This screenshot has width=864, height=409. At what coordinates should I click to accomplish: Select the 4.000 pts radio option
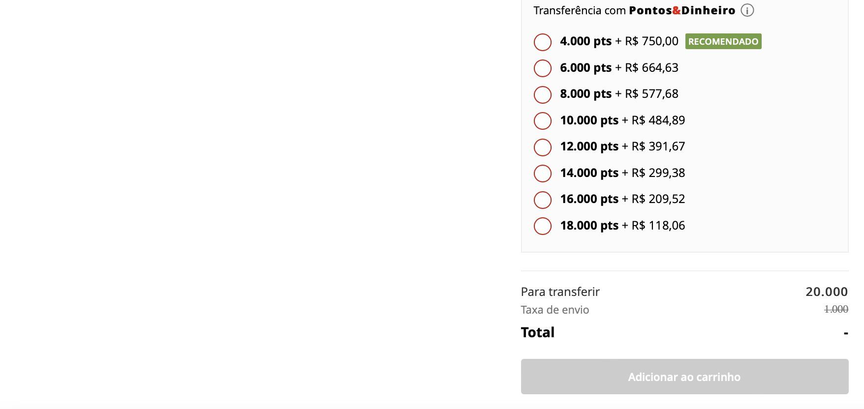(x=543, y=42)
